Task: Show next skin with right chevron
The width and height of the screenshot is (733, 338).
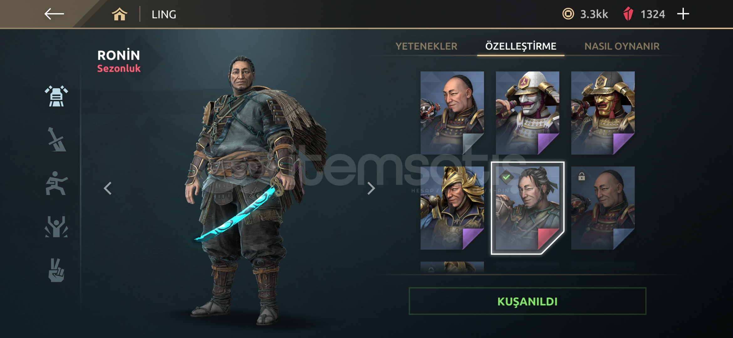Action: [371, 188]
